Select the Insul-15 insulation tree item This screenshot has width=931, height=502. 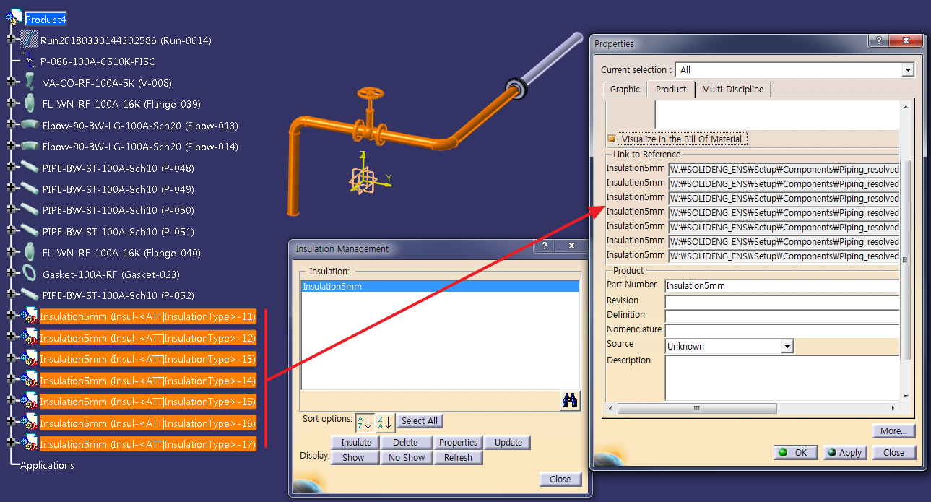click(x=148, y=402)
